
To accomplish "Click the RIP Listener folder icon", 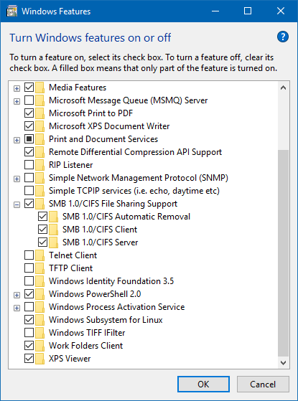I will [x=40, y=165].
